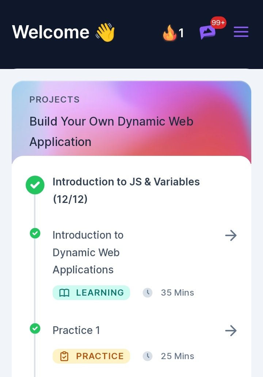Click clock icon next to 35 Mins
The width and height of the screenshot is (263, 377).
click(x=148, y=293)
